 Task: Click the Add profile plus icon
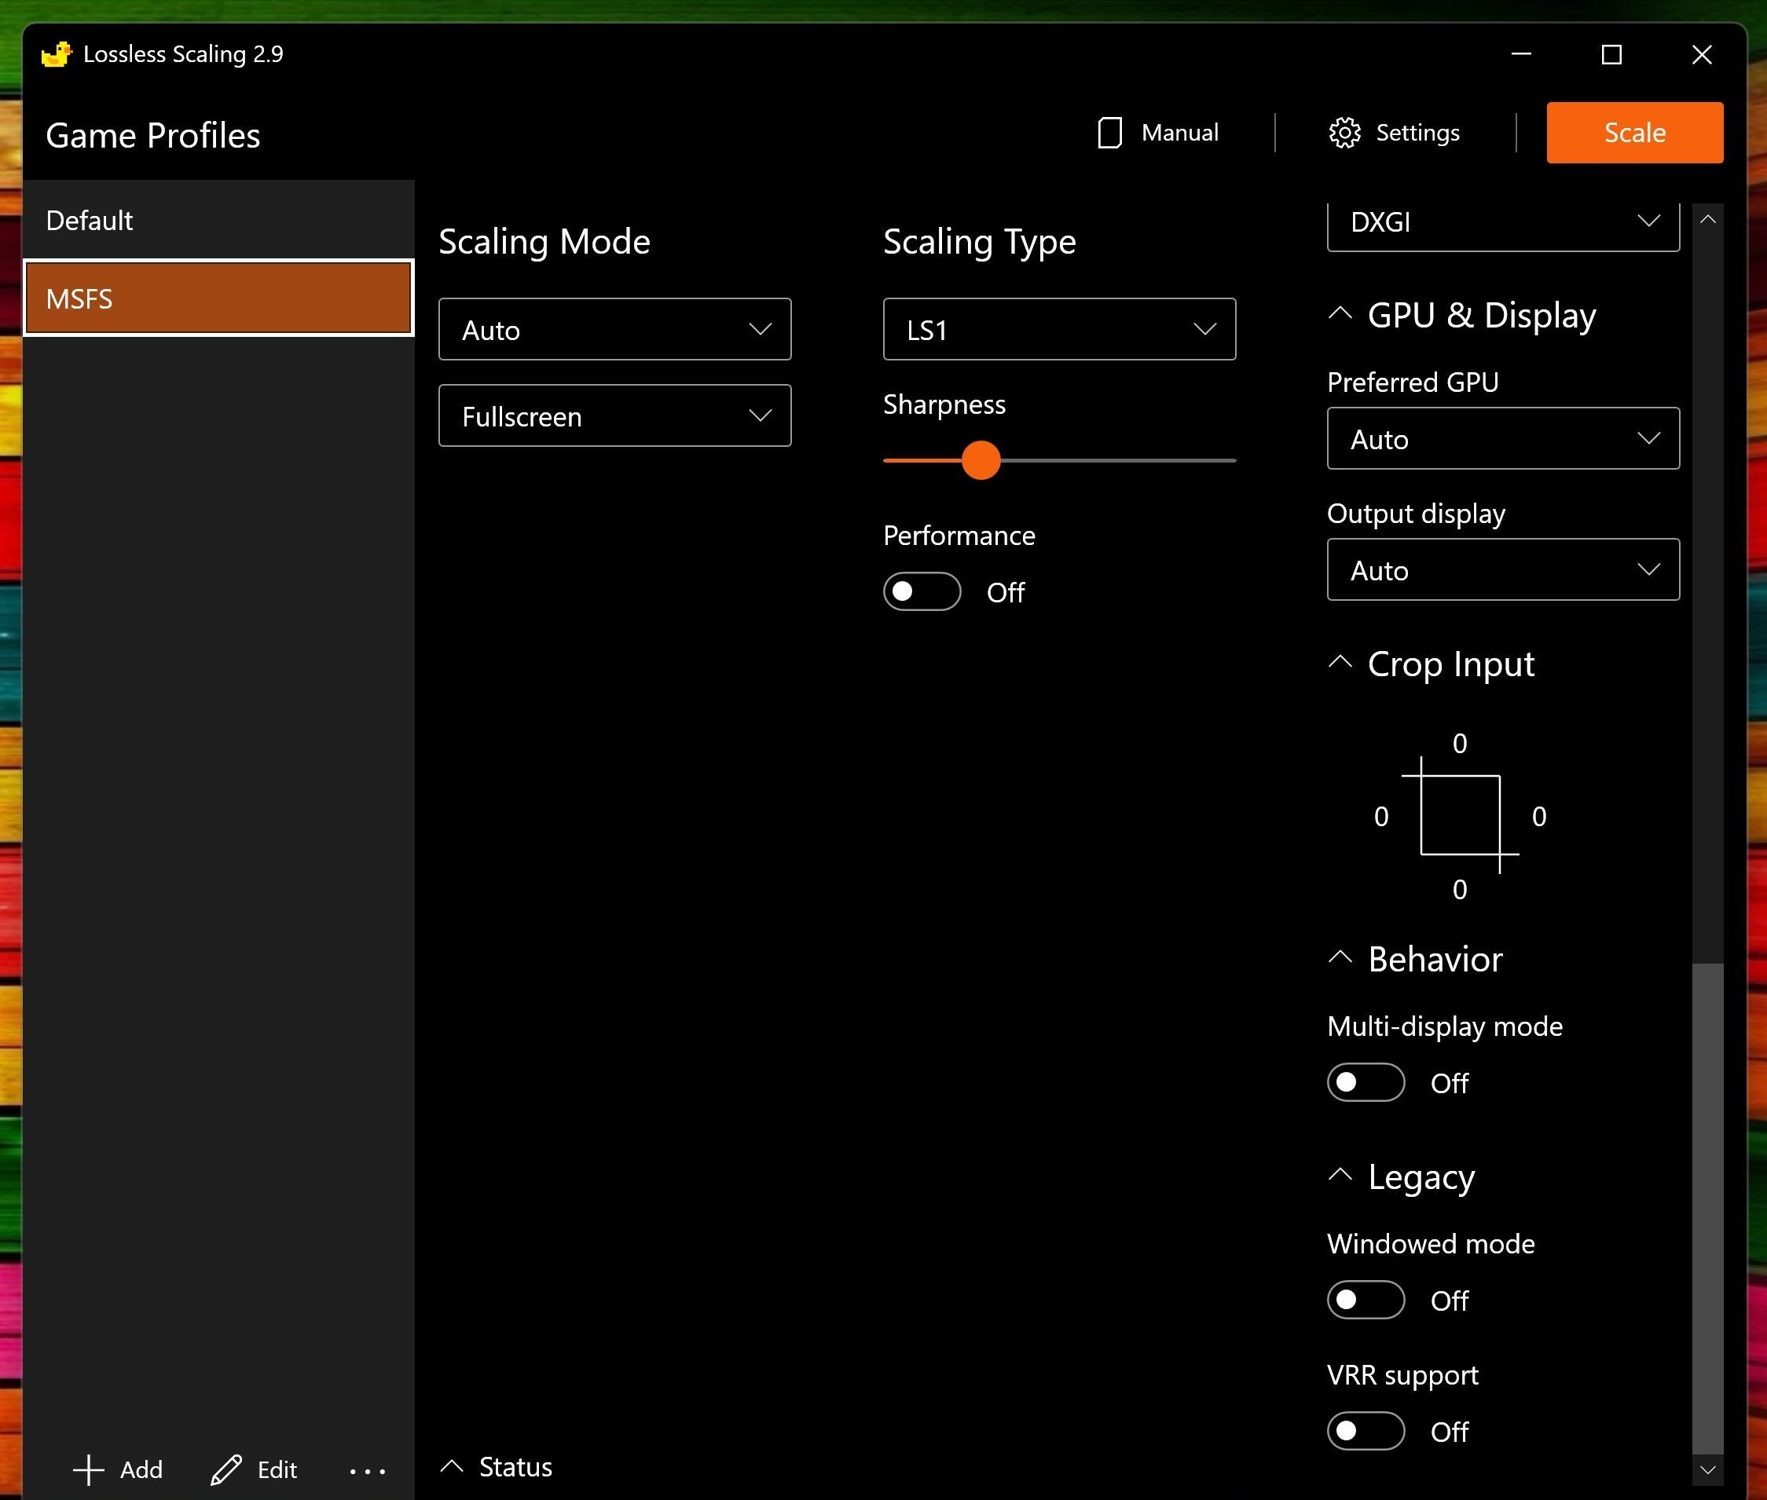point(88,1469)
